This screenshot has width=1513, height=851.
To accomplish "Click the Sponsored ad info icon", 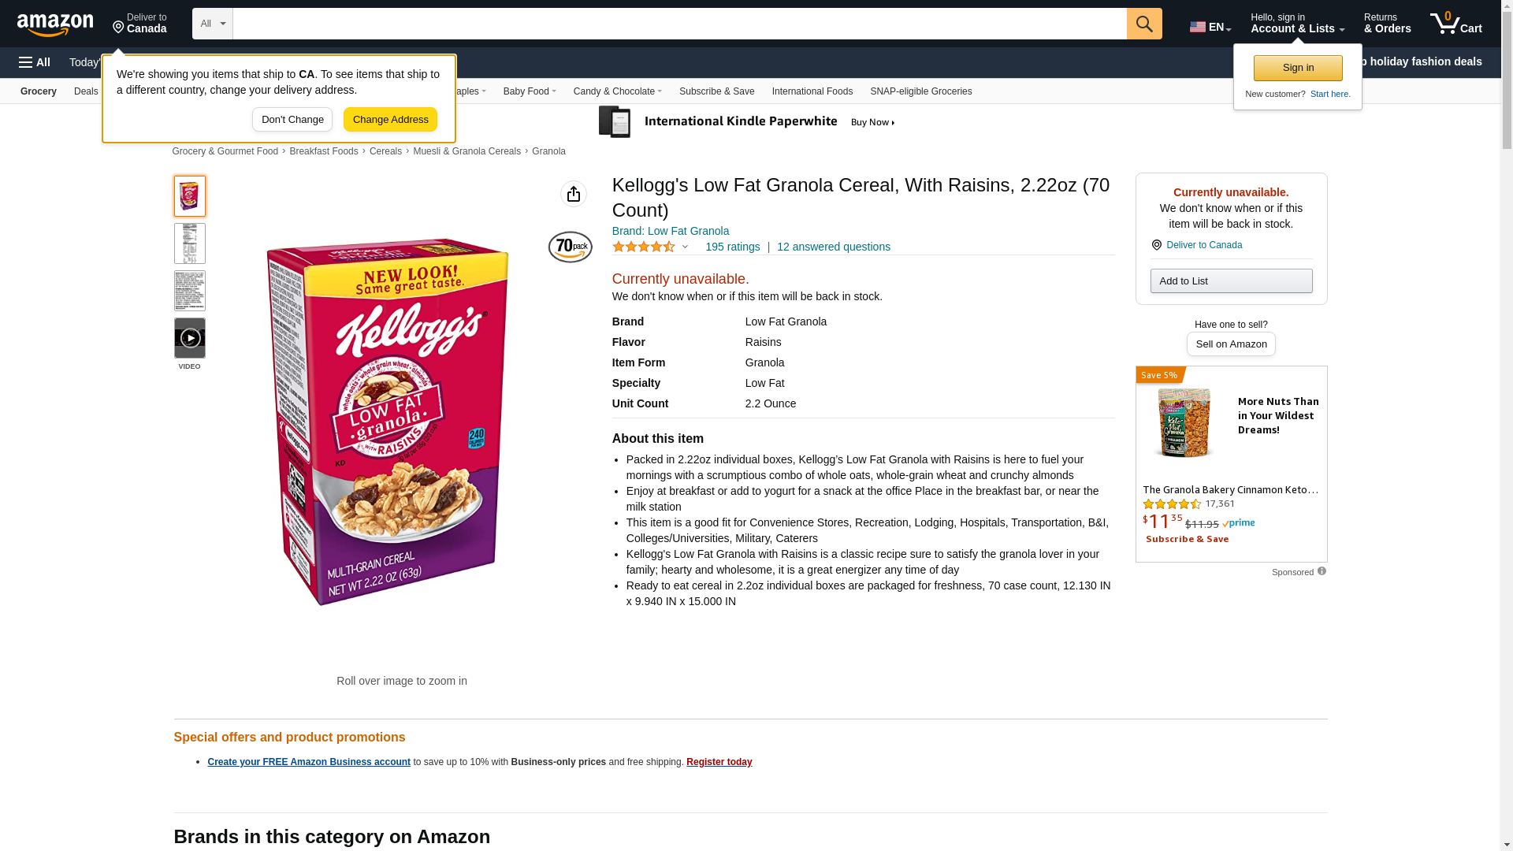I will 1322,571.
